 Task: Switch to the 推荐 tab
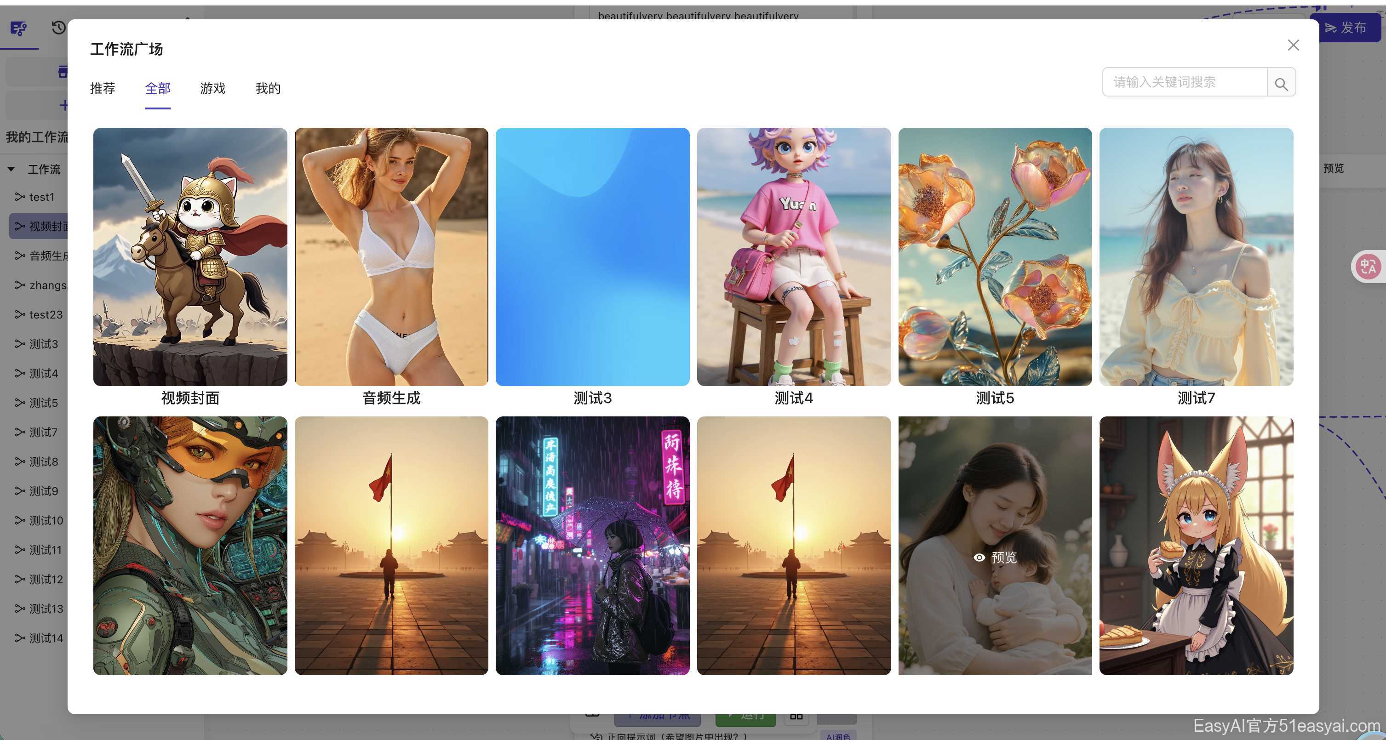click(102, 88)
